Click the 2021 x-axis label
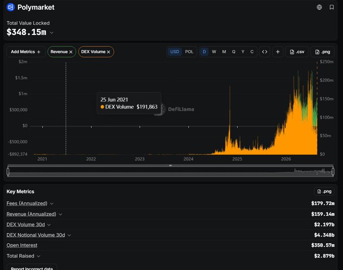The height and width of the screenshot is (270, 343). click(x=42, y=159)
